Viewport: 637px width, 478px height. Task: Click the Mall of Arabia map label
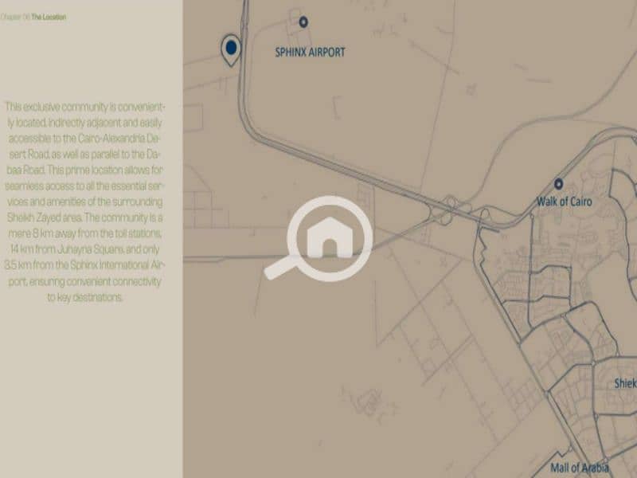pos(580,468)
